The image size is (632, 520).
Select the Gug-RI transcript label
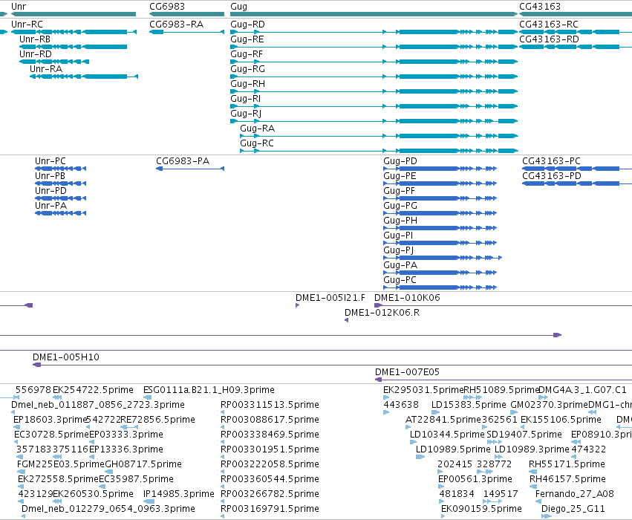point(246,99)
